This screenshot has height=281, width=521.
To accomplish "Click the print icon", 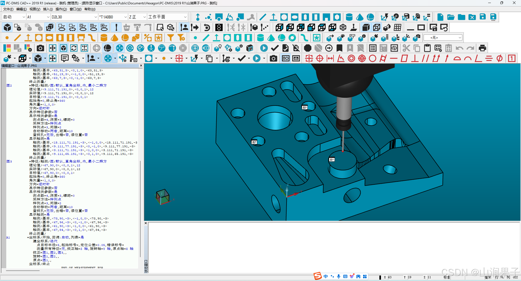I will 482,48.
